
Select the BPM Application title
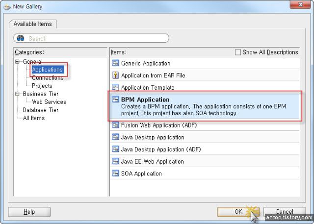coord(145,100)
